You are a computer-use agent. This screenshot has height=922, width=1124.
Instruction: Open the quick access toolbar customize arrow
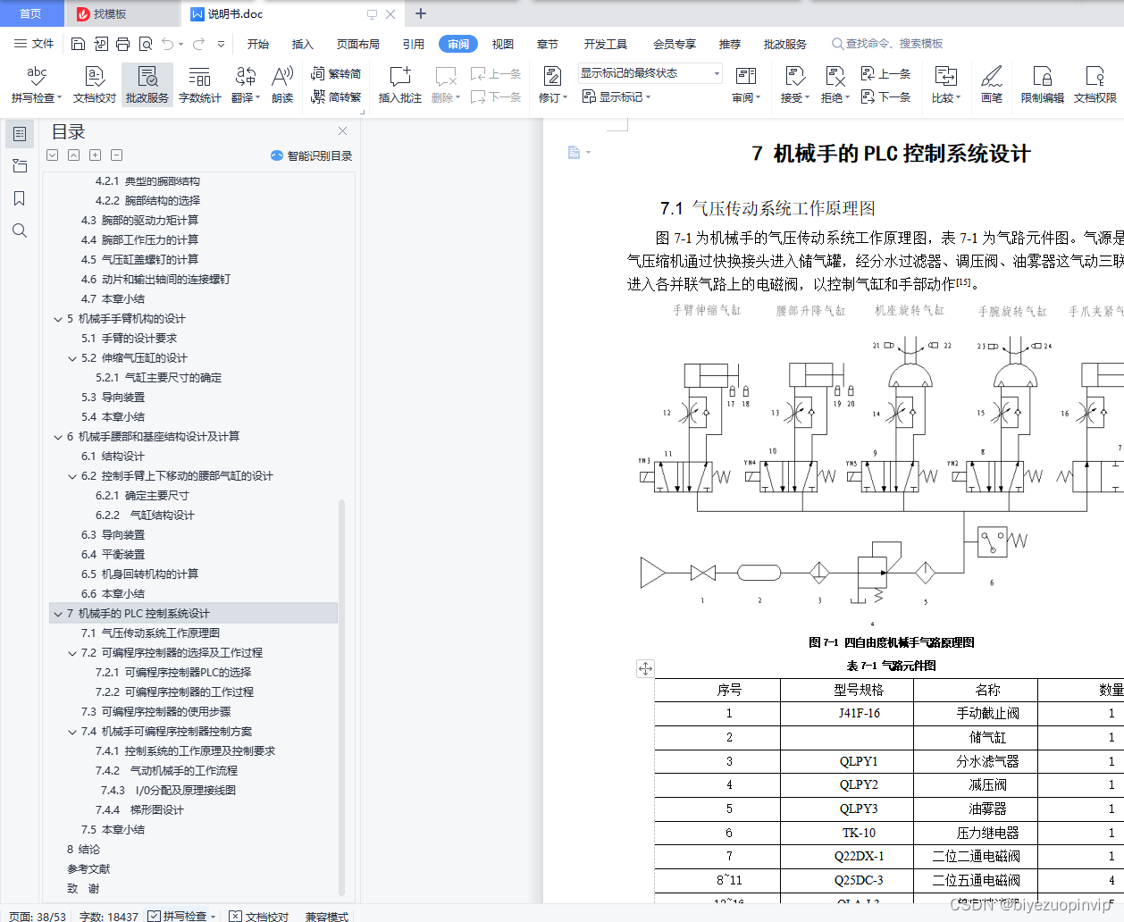coord(222,44)
